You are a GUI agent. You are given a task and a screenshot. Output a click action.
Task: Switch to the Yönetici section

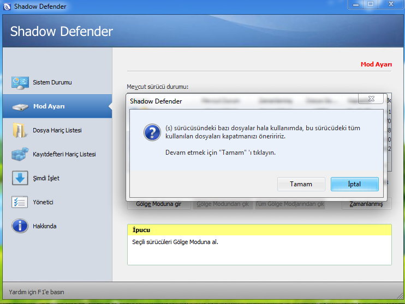[57, 202]
